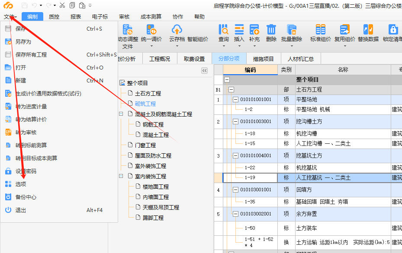Select 转为进度计量 in the file menu
402x253 pixels.
click(59, 106)
